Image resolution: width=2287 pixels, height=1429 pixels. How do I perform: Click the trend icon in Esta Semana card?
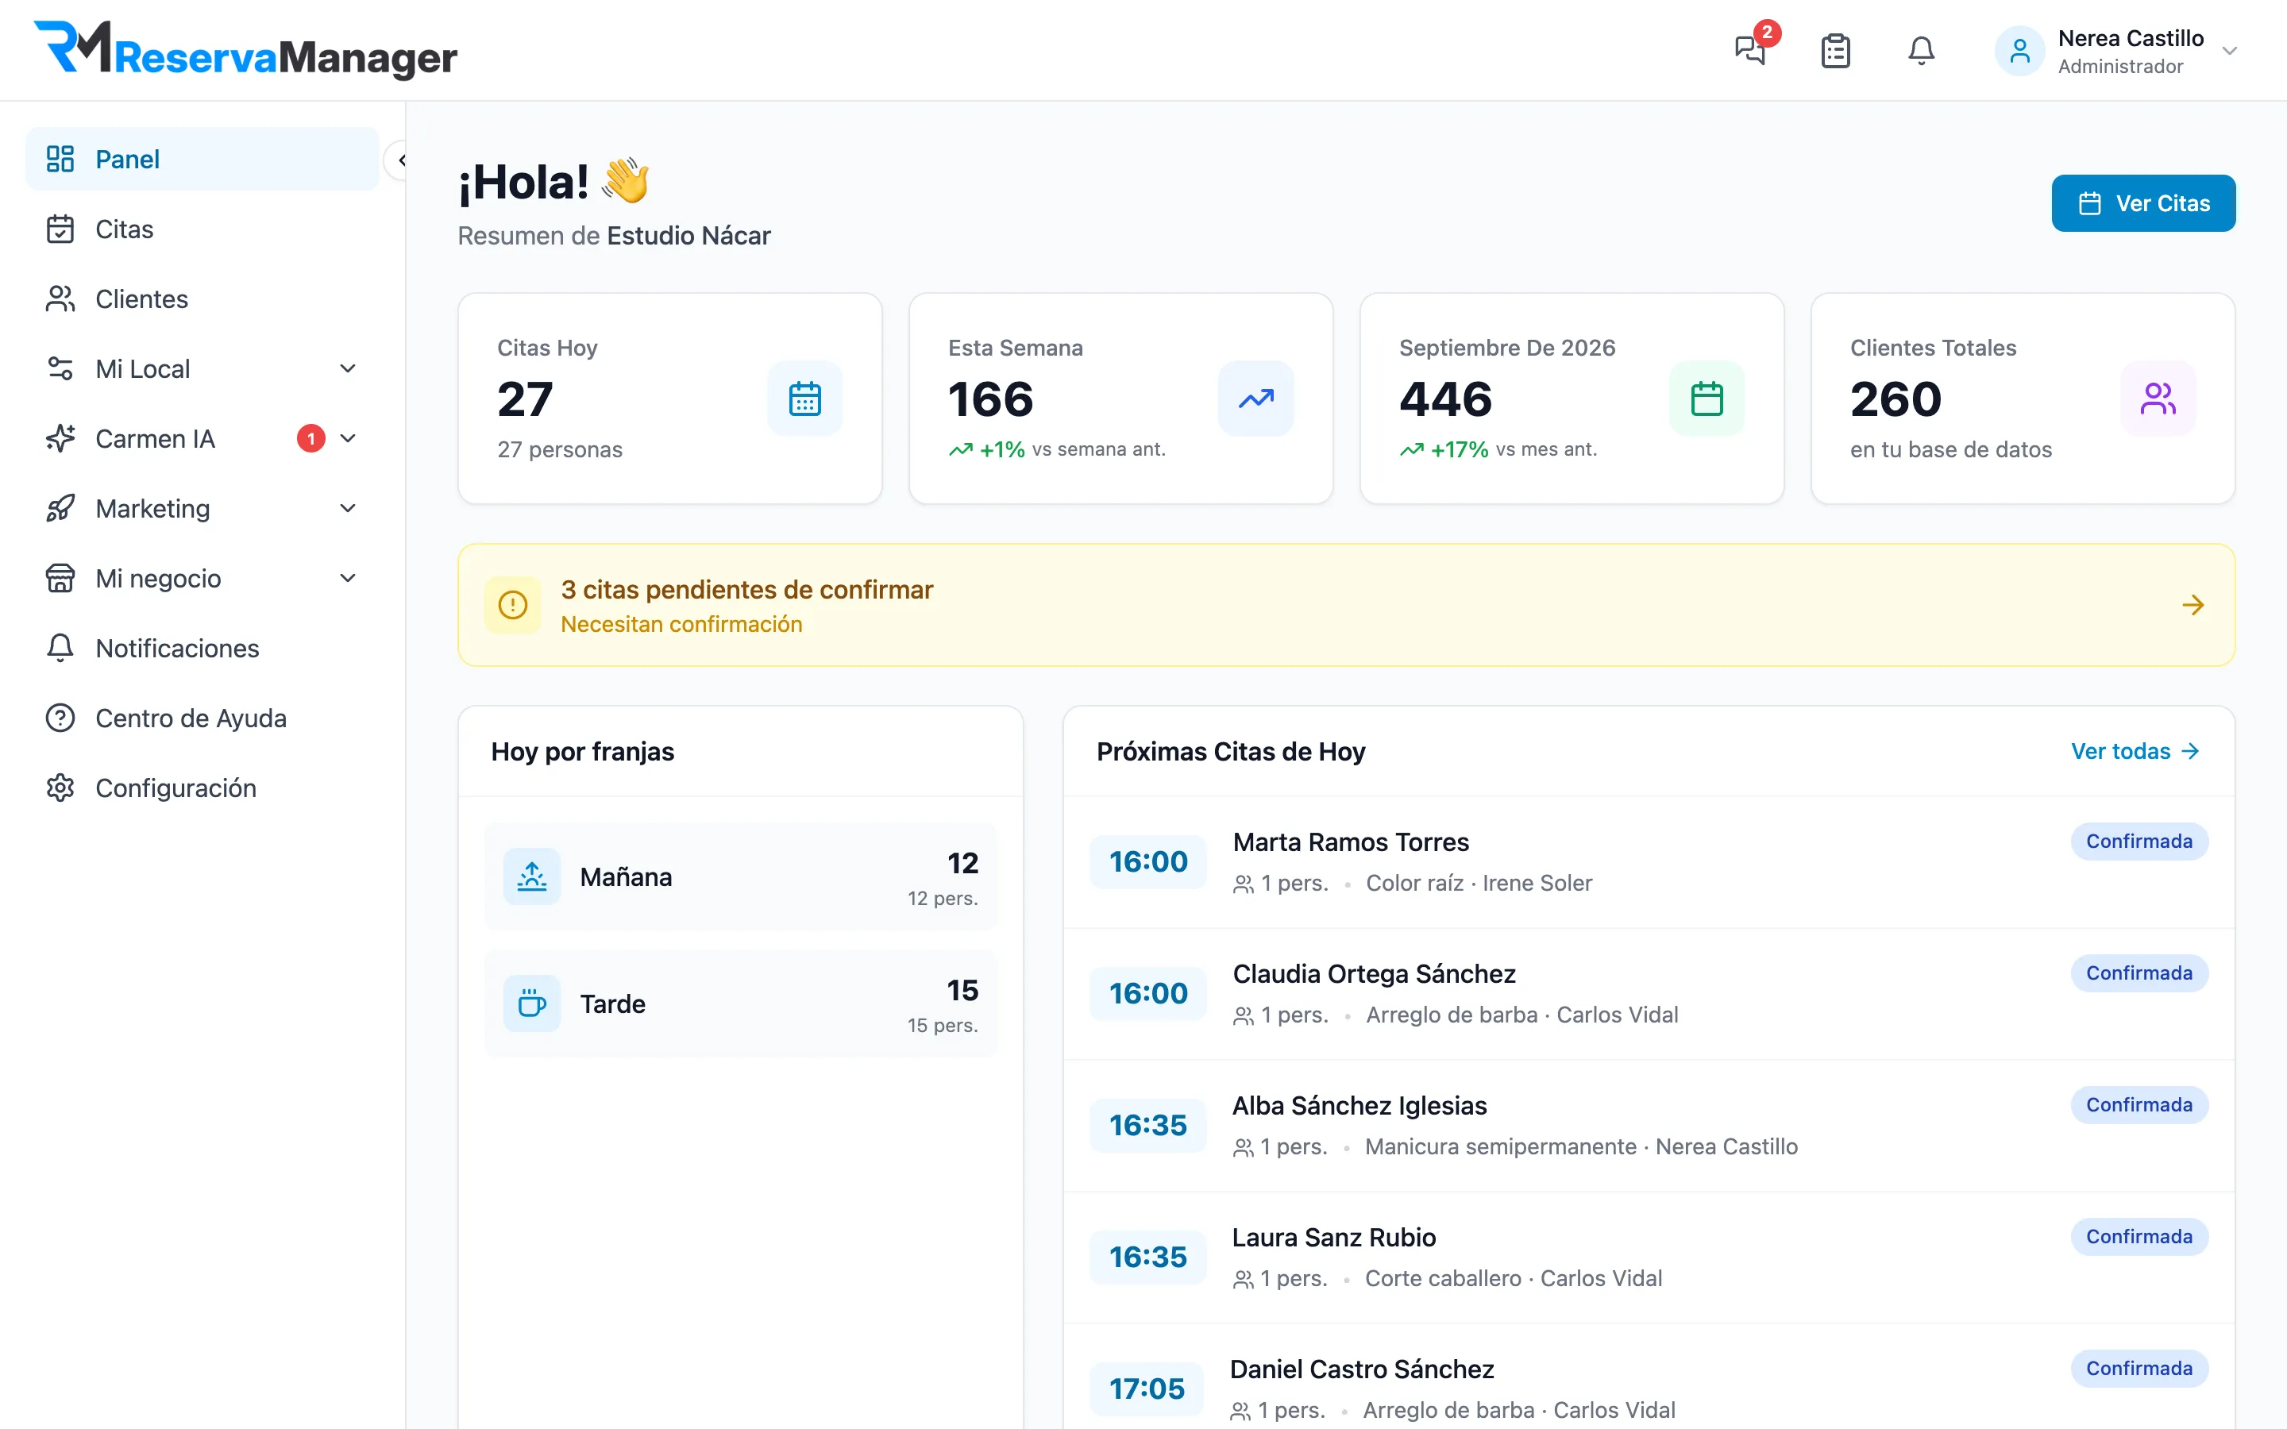1256,398
